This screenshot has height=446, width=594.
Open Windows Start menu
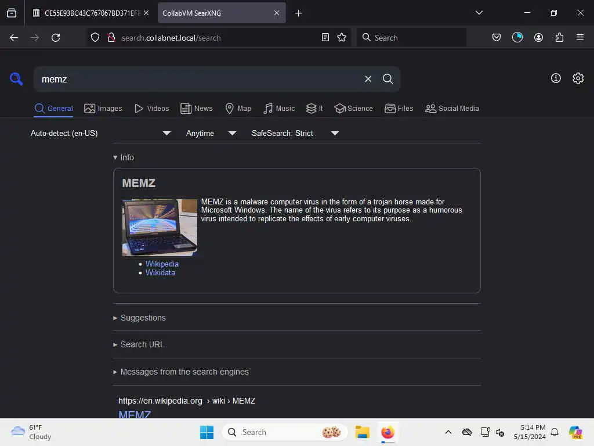tap(207, 432)
